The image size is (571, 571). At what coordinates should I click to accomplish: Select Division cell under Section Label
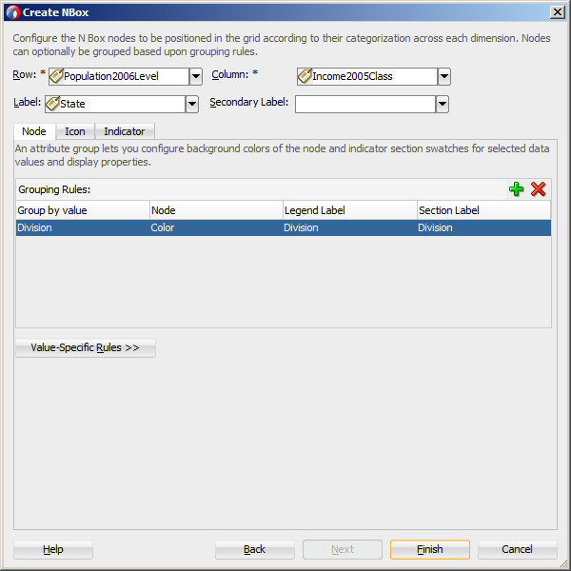pyautogui.click(x=484, y=228)
